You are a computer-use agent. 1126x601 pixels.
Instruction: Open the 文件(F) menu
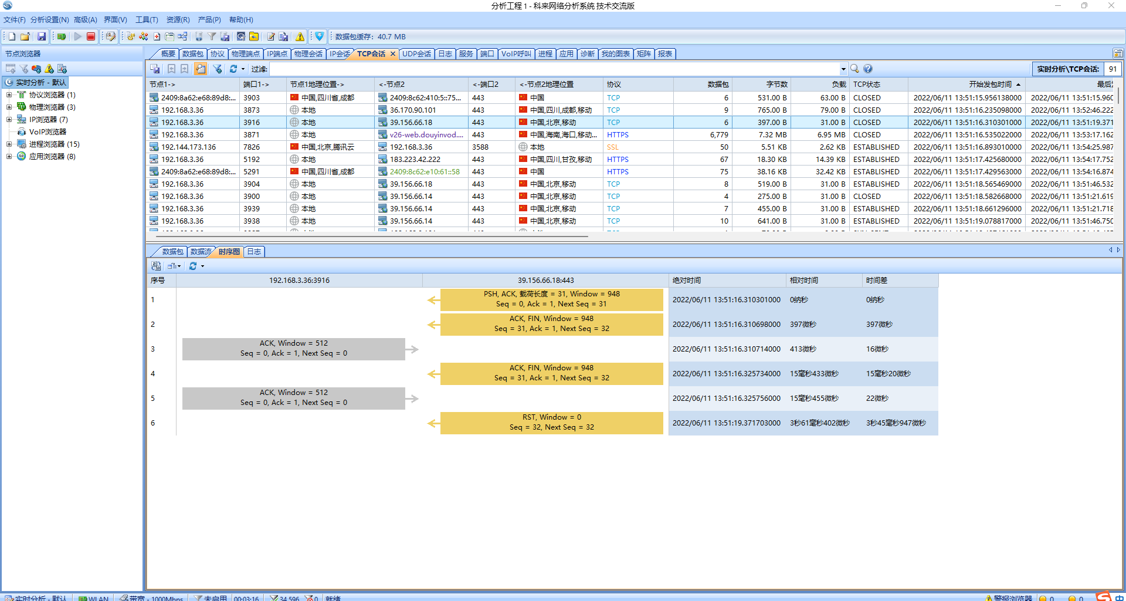click(15, 20)
